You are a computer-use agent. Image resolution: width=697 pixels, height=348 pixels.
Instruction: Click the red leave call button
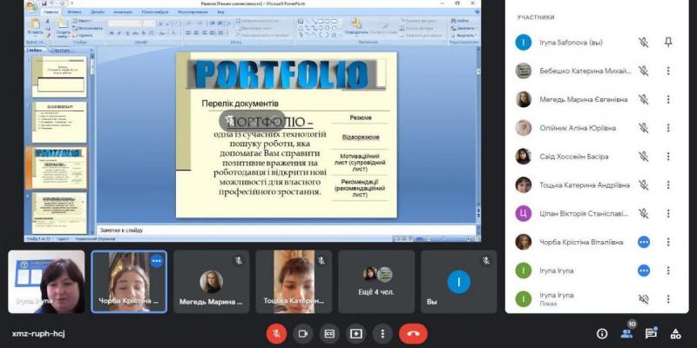click(413, 333)
